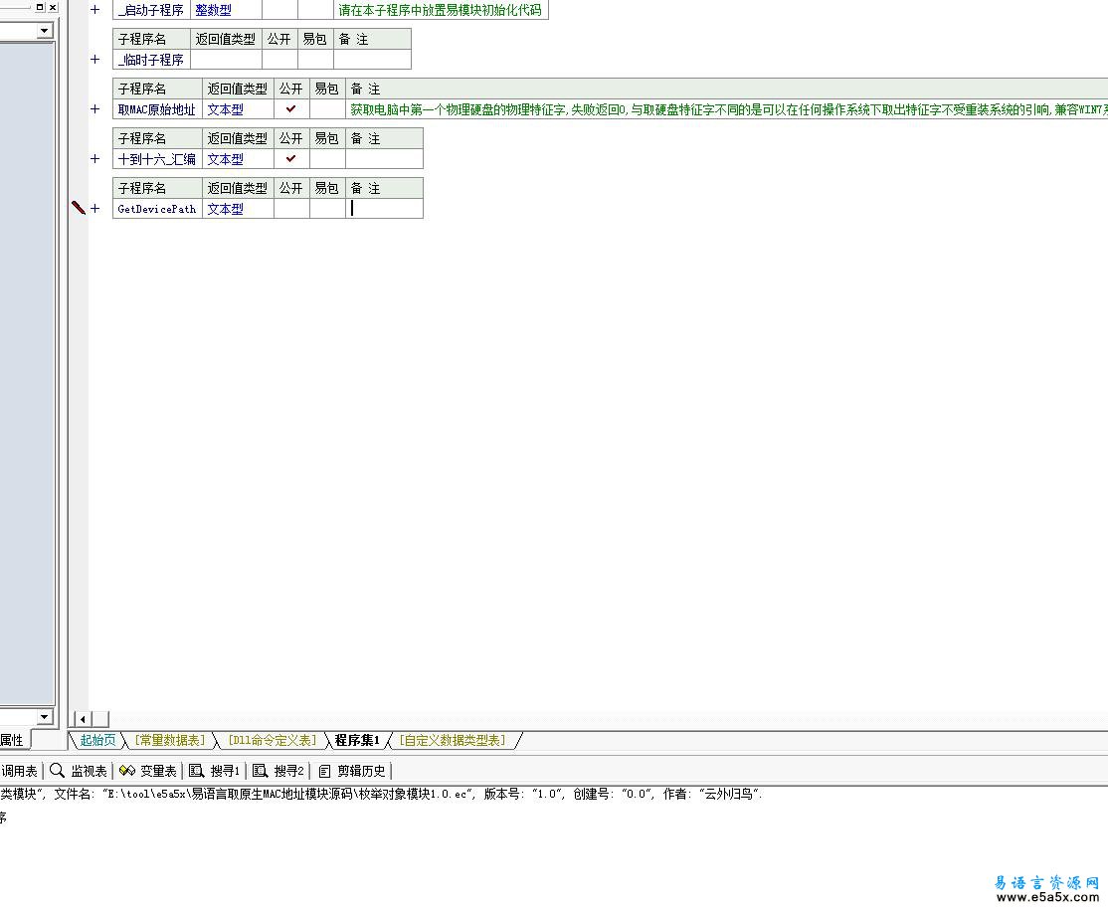Toggle 易包 cell for 取MAC原始地址
This screenshot has height=910, width=1108.
click(327, 109)
